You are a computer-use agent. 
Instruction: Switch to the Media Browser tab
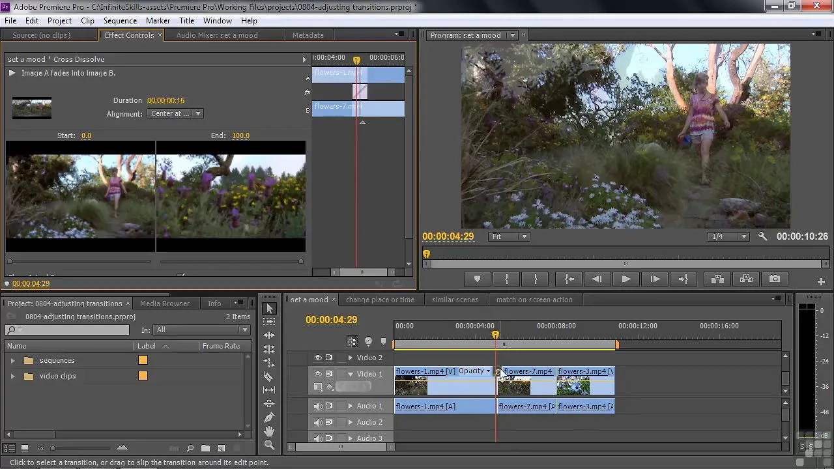[x=165, y=304]
